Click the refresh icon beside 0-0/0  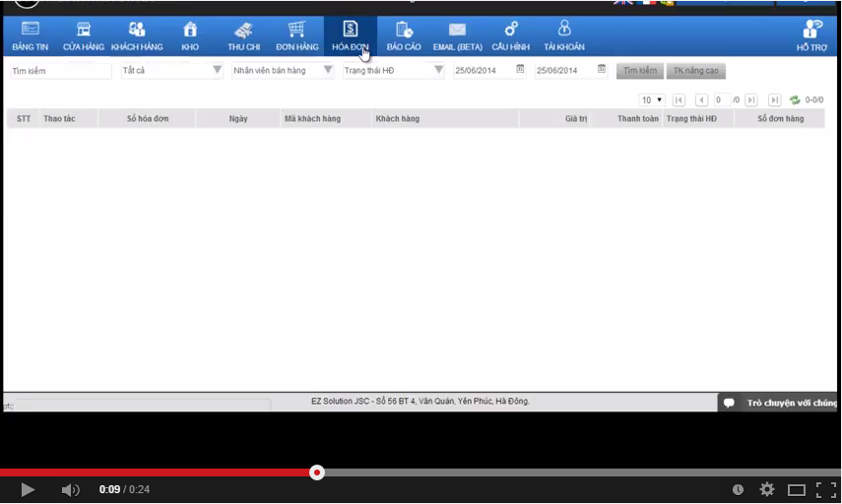coord(795,100)
